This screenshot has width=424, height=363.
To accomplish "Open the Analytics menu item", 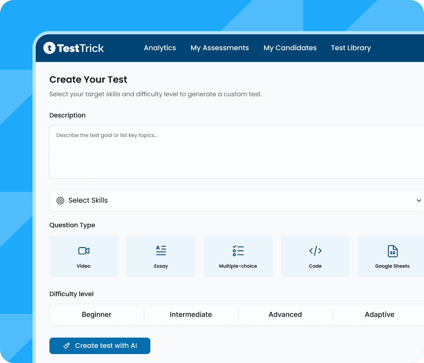I will tap(160, 48).
